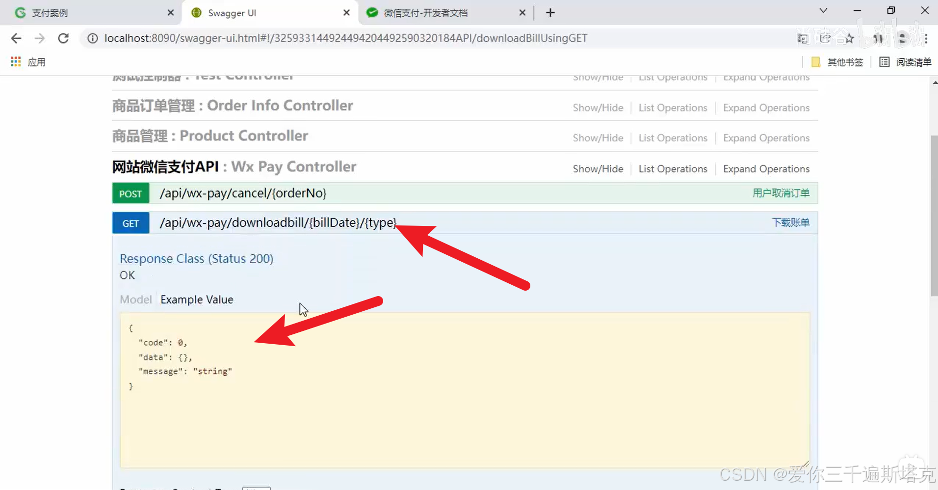This screenshot has width=938, height=490.
Task: Click the translate page icon in address bar
Action: pos(803,38)
